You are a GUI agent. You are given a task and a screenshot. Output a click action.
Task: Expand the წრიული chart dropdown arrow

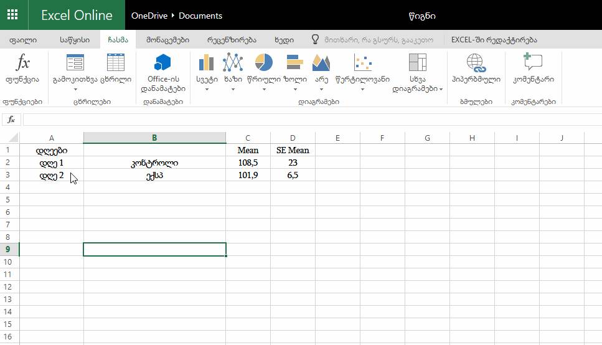coord(264,90)
